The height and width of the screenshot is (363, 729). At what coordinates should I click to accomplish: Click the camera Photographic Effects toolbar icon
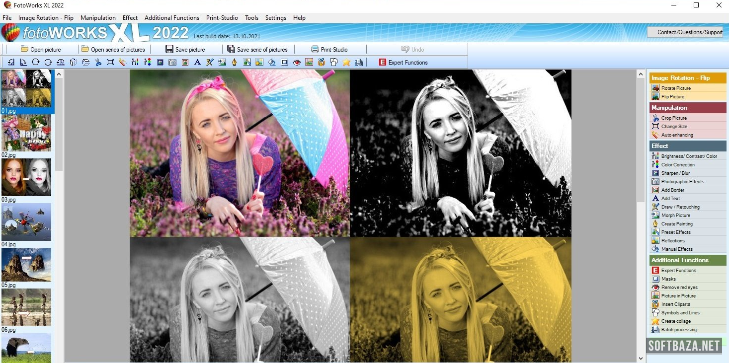172,63
